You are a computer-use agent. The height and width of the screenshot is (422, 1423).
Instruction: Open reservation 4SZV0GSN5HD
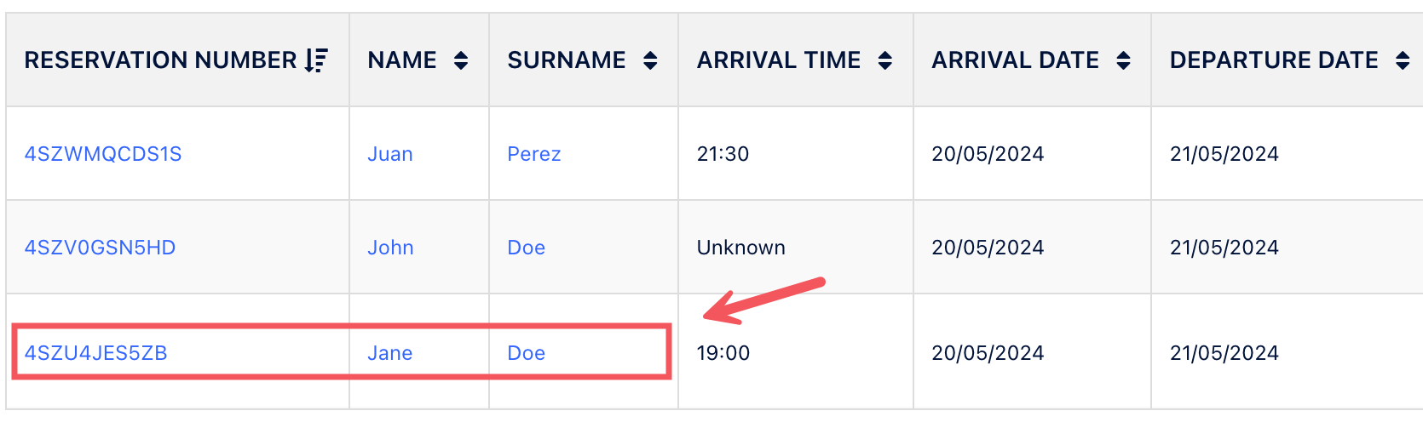pos(100,248)
